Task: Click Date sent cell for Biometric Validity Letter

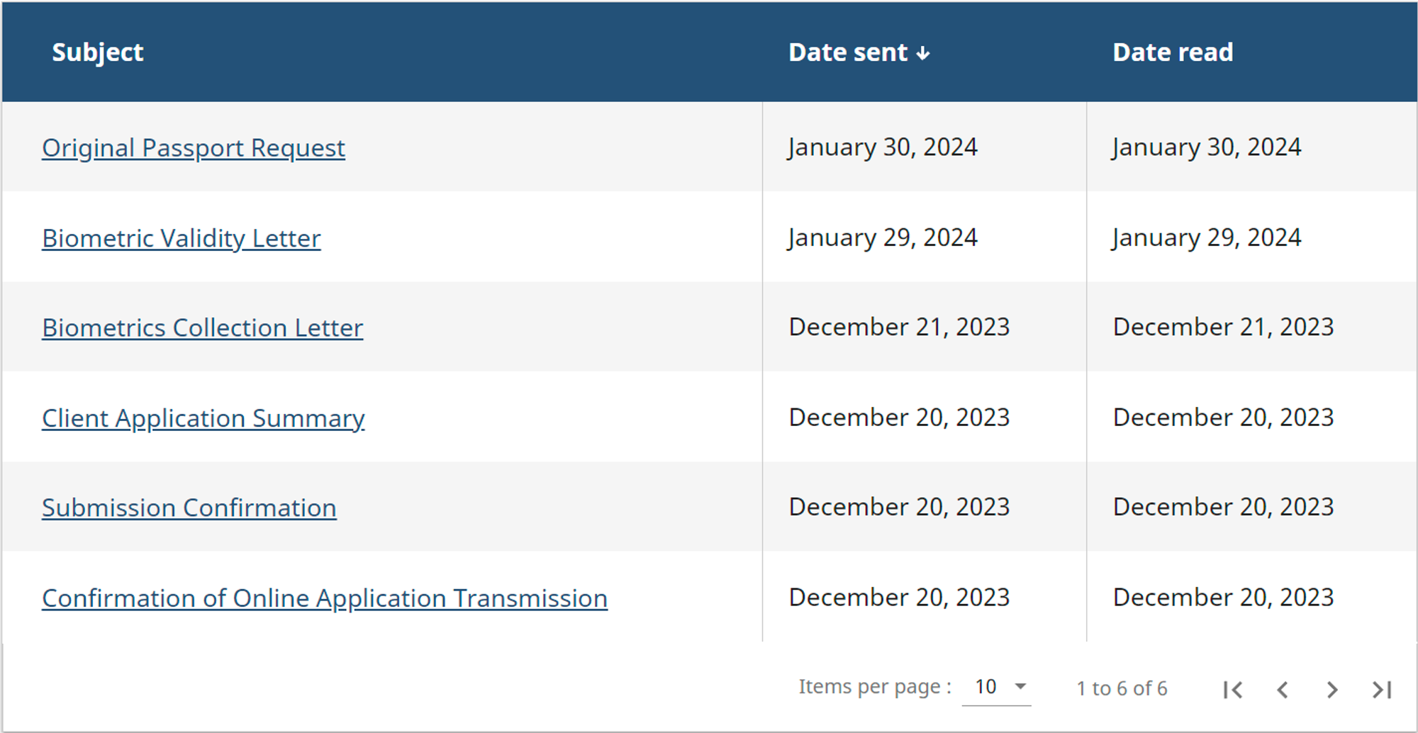Action: pyautogui.click(x=883, y=237)
